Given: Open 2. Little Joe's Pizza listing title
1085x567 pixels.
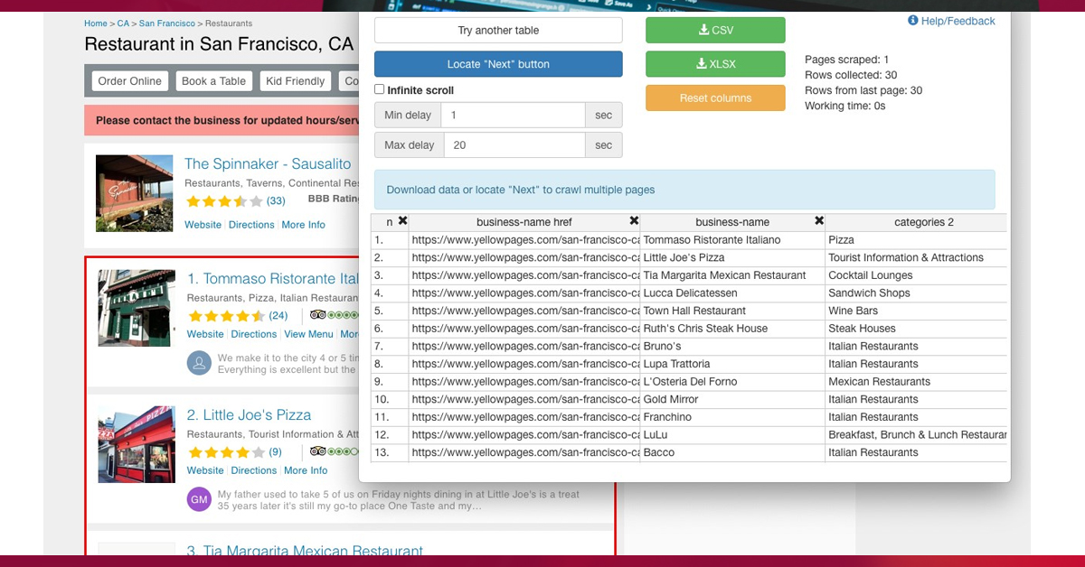Looking at the screenshot, I should pyautogui.click(x=249, y=414).
